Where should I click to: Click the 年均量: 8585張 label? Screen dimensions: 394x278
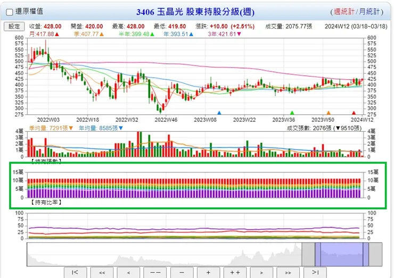[x=101, y=128]
